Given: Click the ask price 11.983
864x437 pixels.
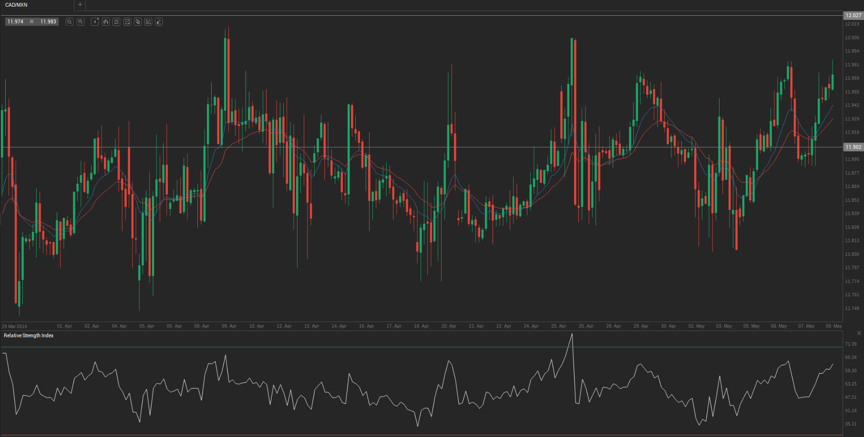Looking at the screenshot, I should click(x=48, y=22).
